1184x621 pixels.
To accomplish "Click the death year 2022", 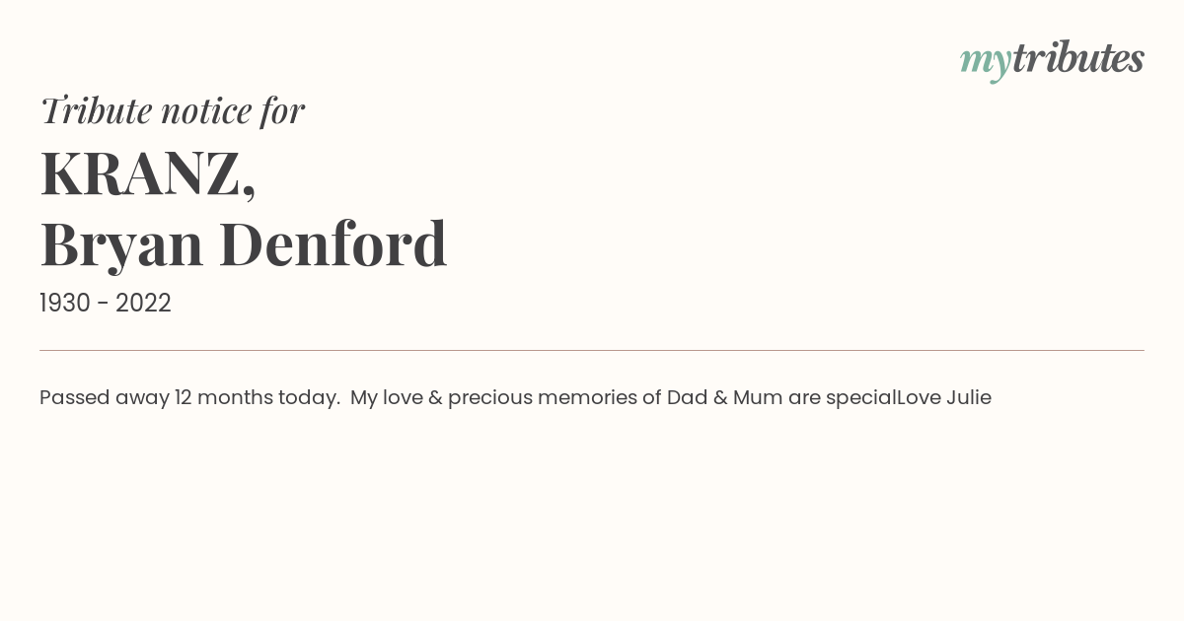I will pyautogui.click(x=143, y=304).
